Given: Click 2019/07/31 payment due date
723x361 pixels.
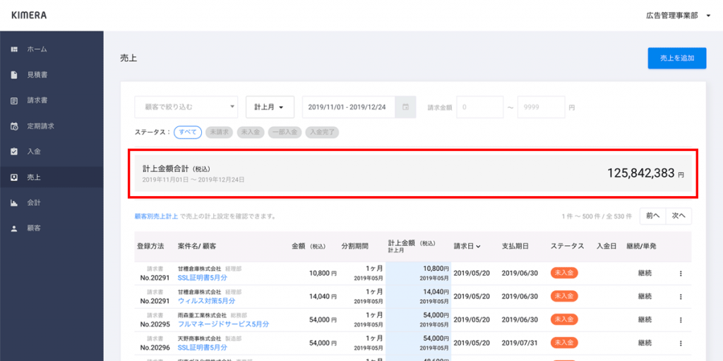Looking at the screenshot, I should pyautogui.click(x=520, y=343).
